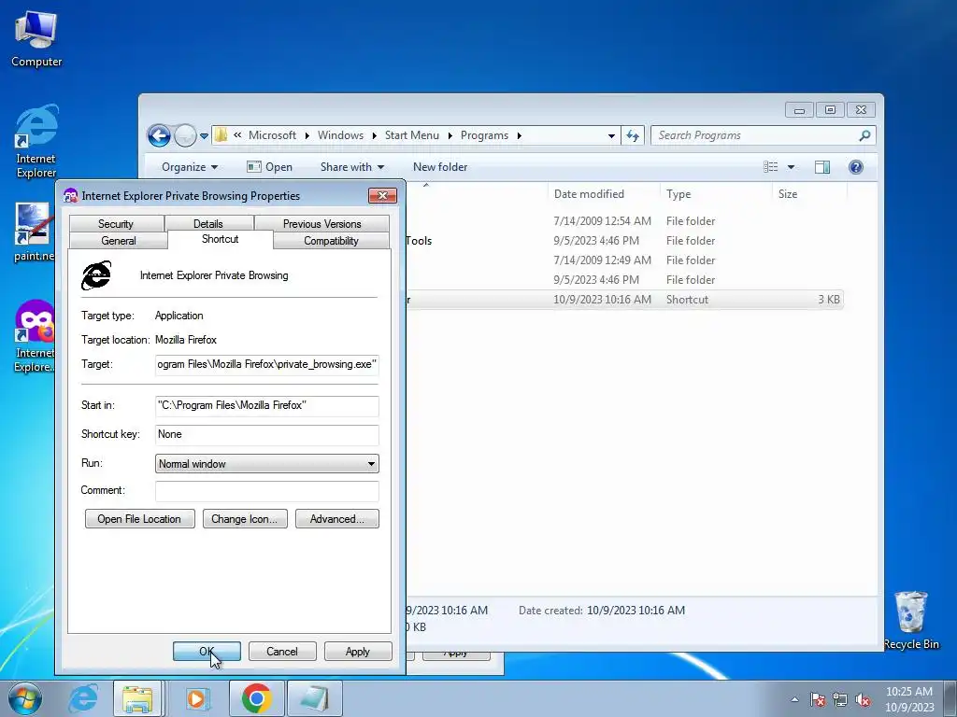The height and width of the screenshot is (717, 957).
Task: Switch to the Compatibility tab
Action: [331, 241]
